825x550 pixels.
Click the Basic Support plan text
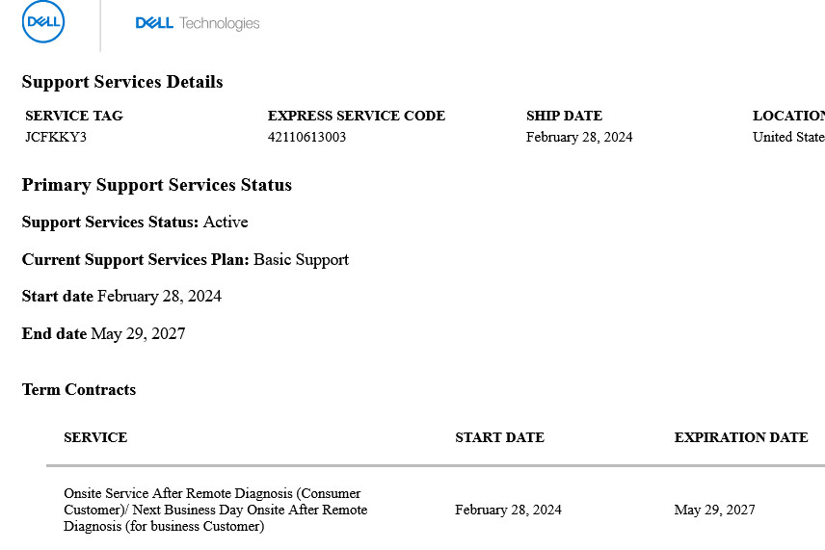click(301, 260)
